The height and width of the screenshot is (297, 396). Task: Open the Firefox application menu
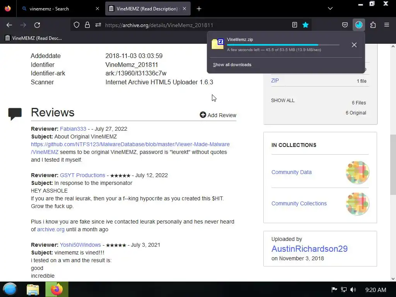pos(387,25)
